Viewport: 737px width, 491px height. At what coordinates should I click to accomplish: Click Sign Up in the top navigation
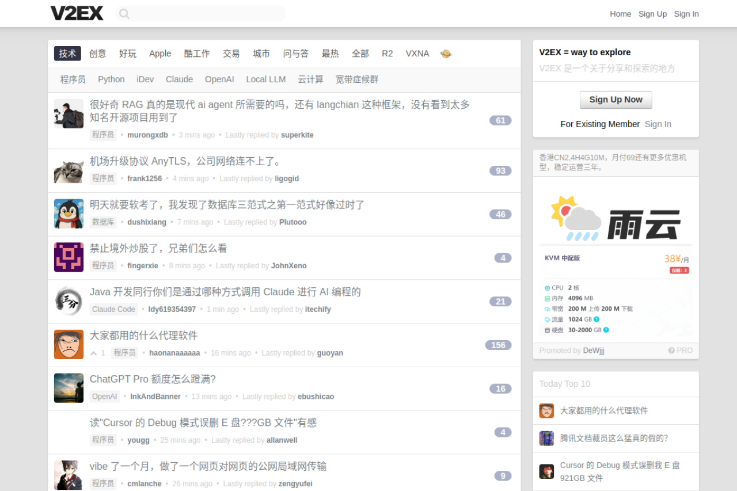[653, 14]
